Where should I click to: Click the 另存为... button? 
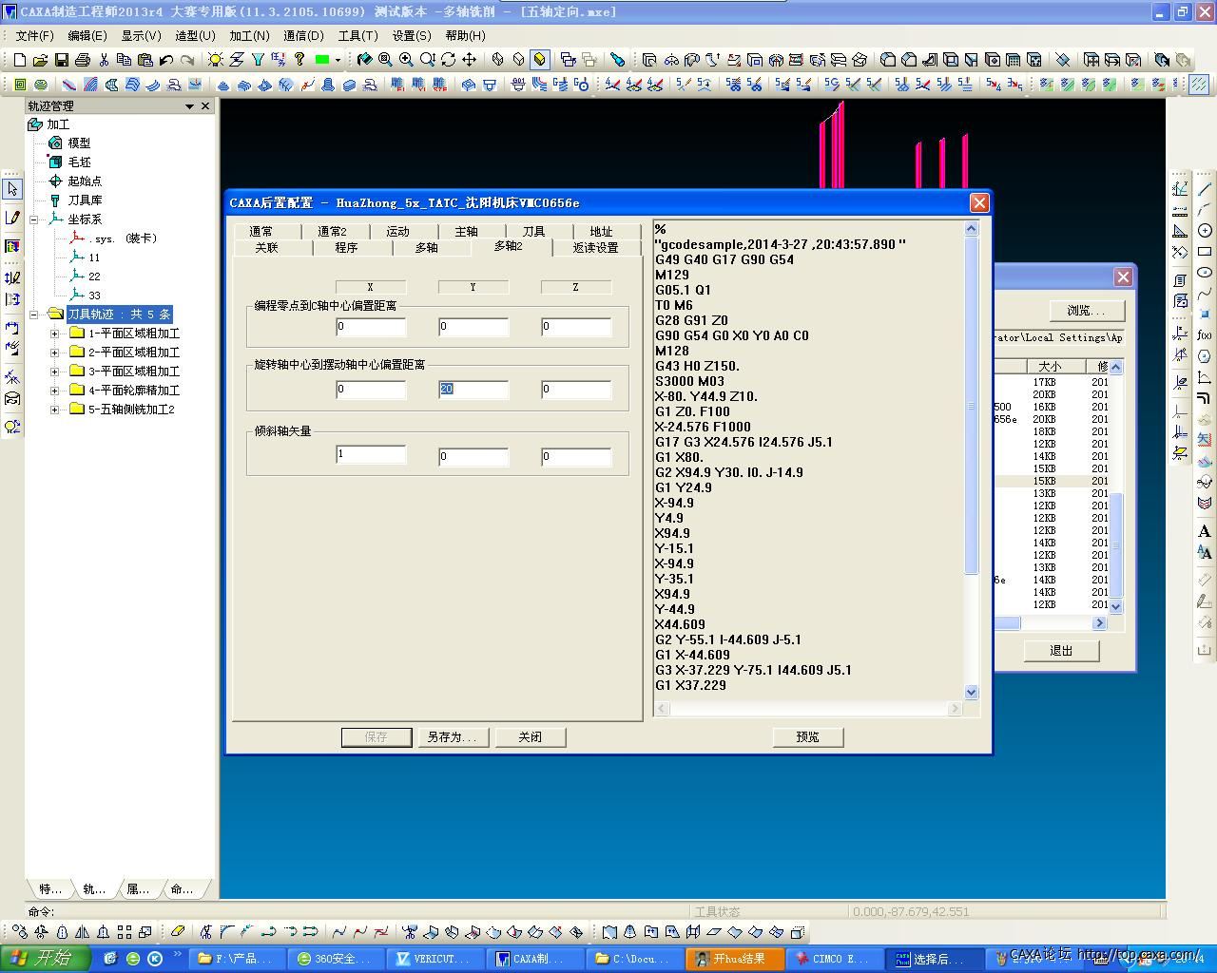pos(454,737)
